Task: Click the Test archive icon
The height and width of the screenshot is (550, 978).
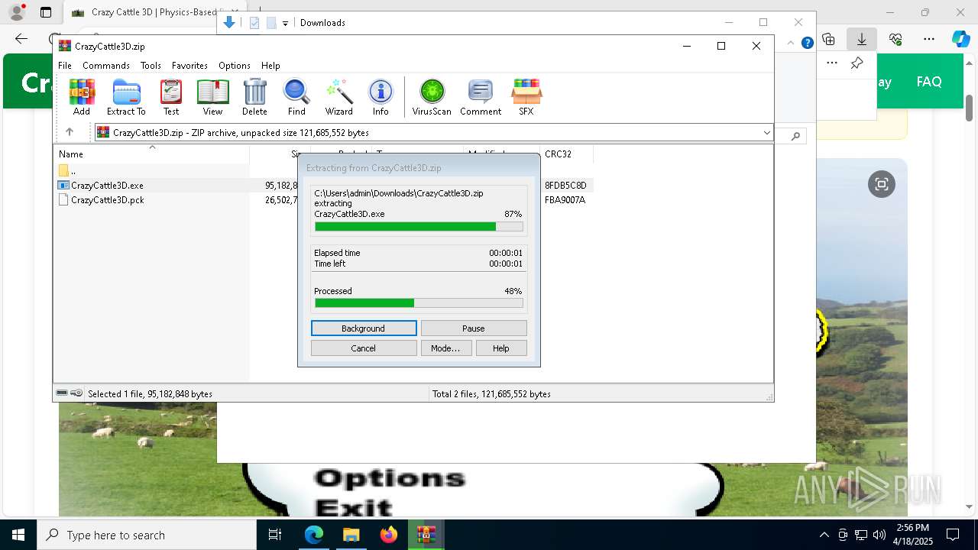Action: 171,97
